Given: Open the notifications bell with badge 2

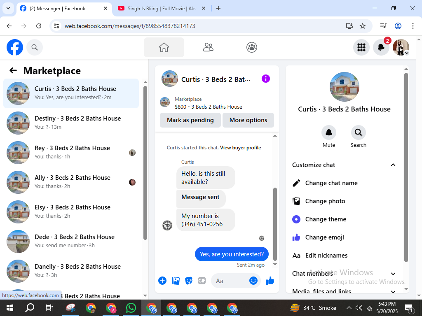Looking at the screenshot, I should click(x=381, y=47).
